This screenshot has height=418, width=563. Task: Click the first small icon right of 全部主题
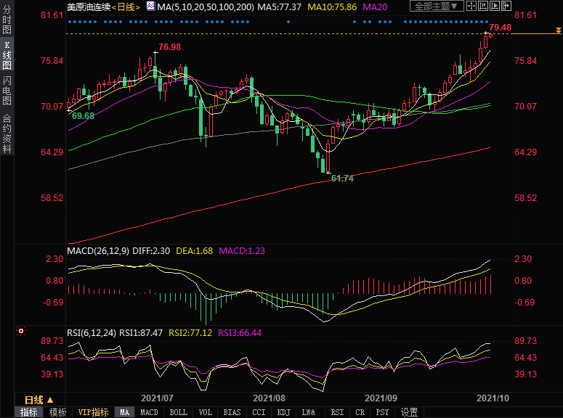474,7
